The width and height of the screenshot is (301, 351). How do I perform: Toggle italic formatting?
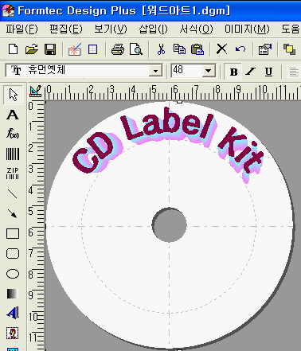250,72
